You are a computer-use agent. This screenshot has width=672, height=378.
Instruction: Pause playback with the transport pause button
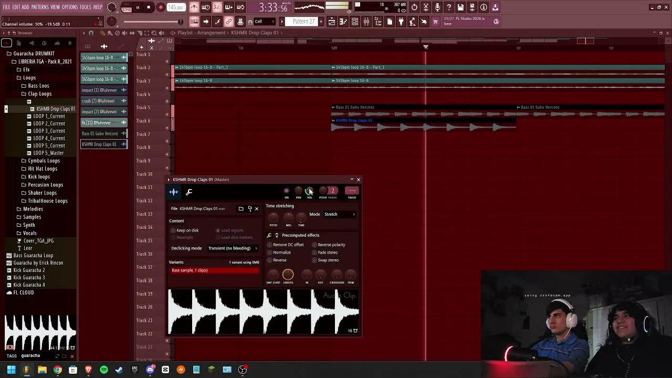(138, 7)
